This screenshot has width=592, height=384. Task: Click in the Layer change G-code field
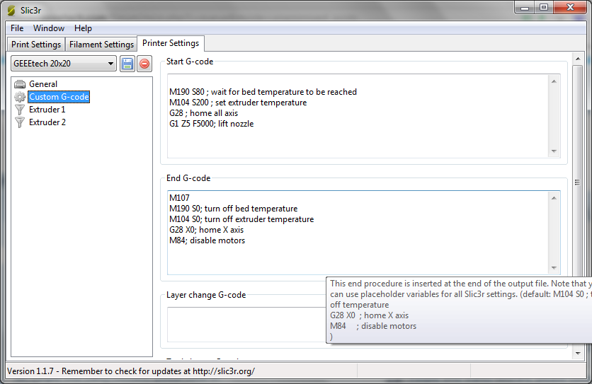[x=246, y=325]
